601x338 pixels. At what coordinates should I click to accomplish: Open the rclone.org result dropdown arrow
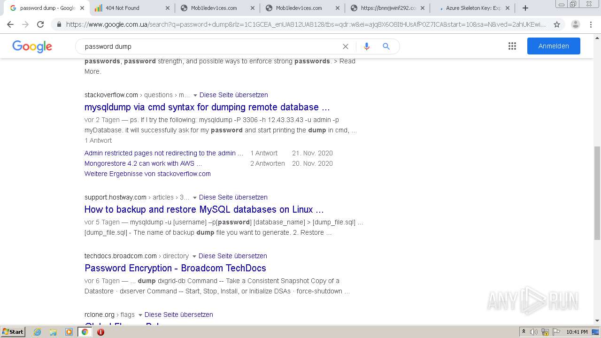[x=140, y=315]
